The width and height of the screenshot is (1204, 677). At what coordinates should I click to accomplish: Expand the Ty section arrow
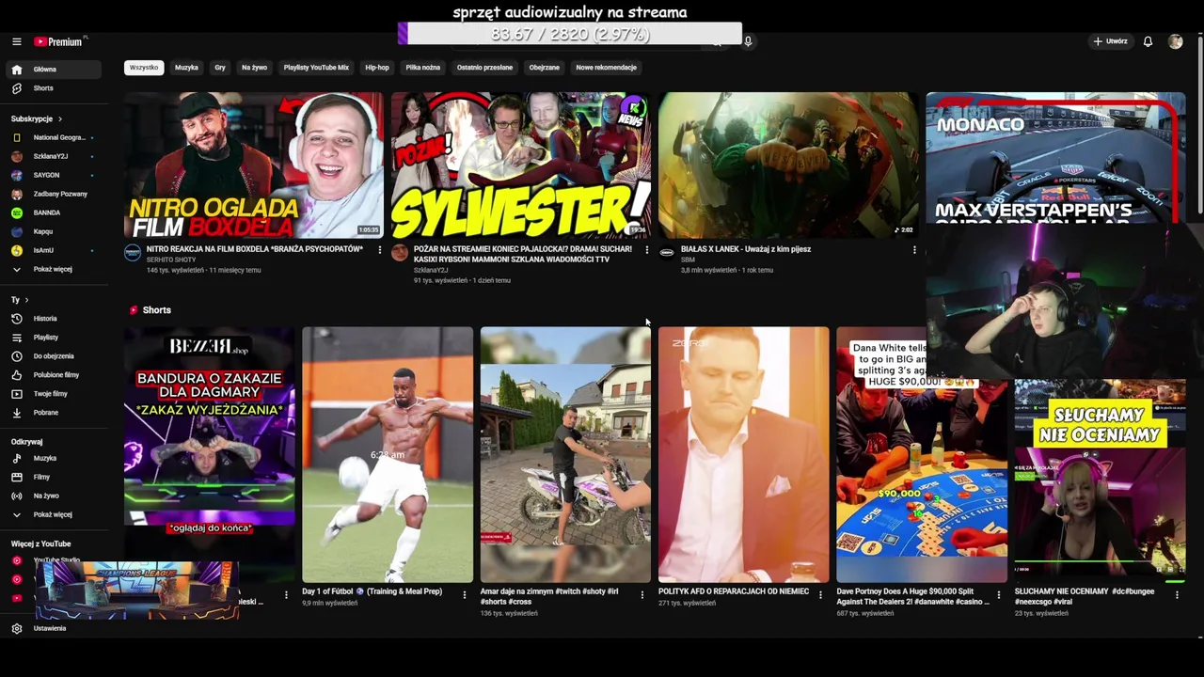[x=26, y=300]
